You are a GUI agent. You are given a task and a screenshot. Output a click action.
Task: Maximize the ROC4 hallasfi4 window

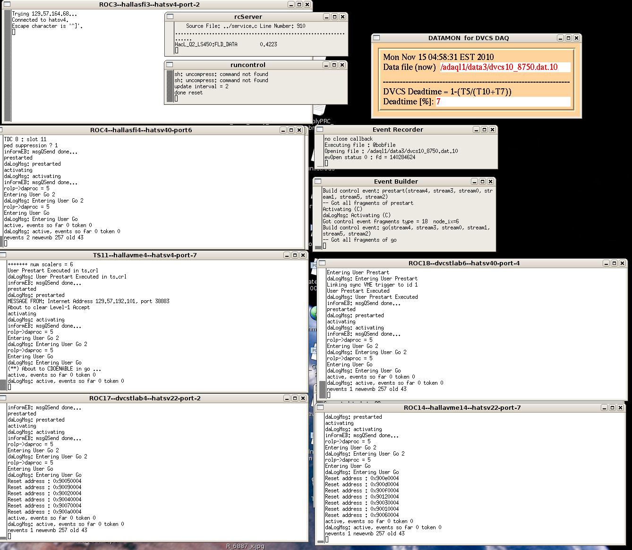291,130
